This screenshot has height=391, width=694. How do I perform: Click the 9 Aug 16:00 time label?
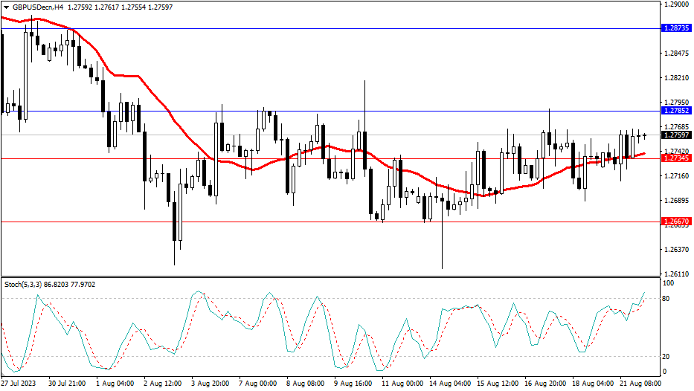click(353, 384)
